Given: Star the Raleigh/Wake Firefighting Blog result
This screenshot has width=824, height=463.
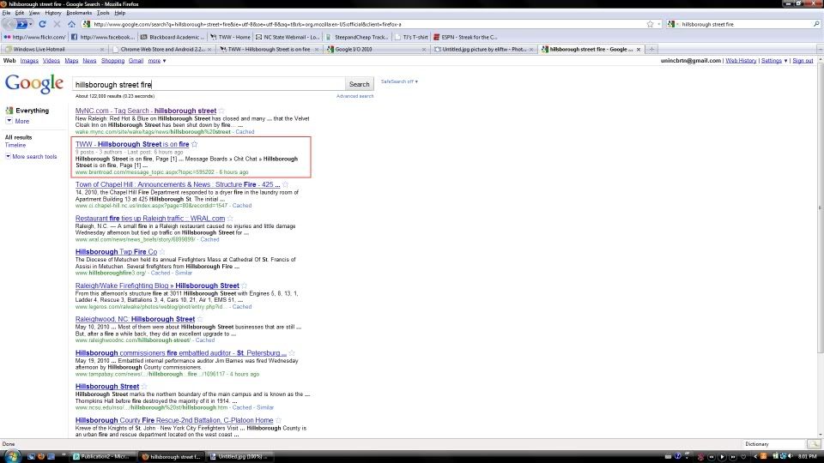Looking at the screenshot, I should [x=244, y=286].
